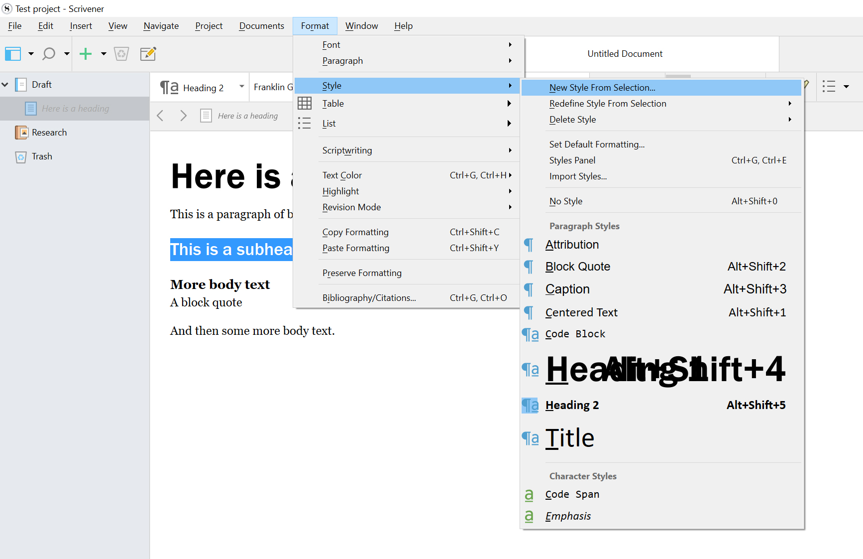The height and width of the screenshot is (559, 863).
Task: Apply the Block Quote paragraph style
Action: [x=661, y=267]
